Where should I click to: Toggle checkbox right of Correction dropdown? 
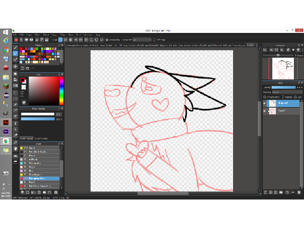pyautogui.click(x=154, y=40)
